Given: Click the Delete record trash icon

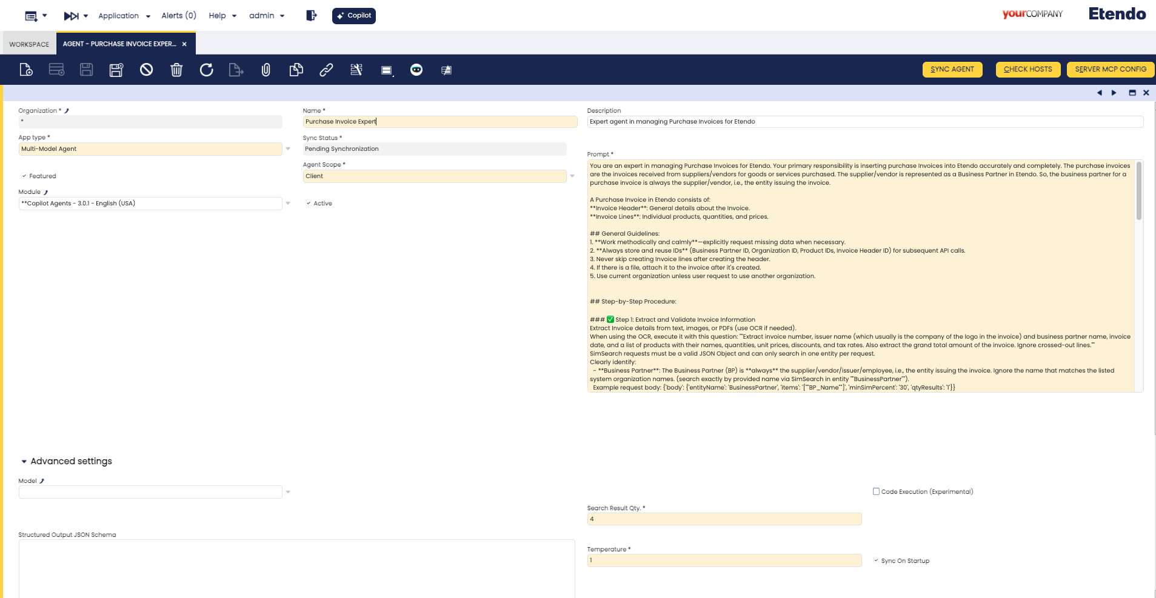Looking at the screenshot, I should pos(176,70).
